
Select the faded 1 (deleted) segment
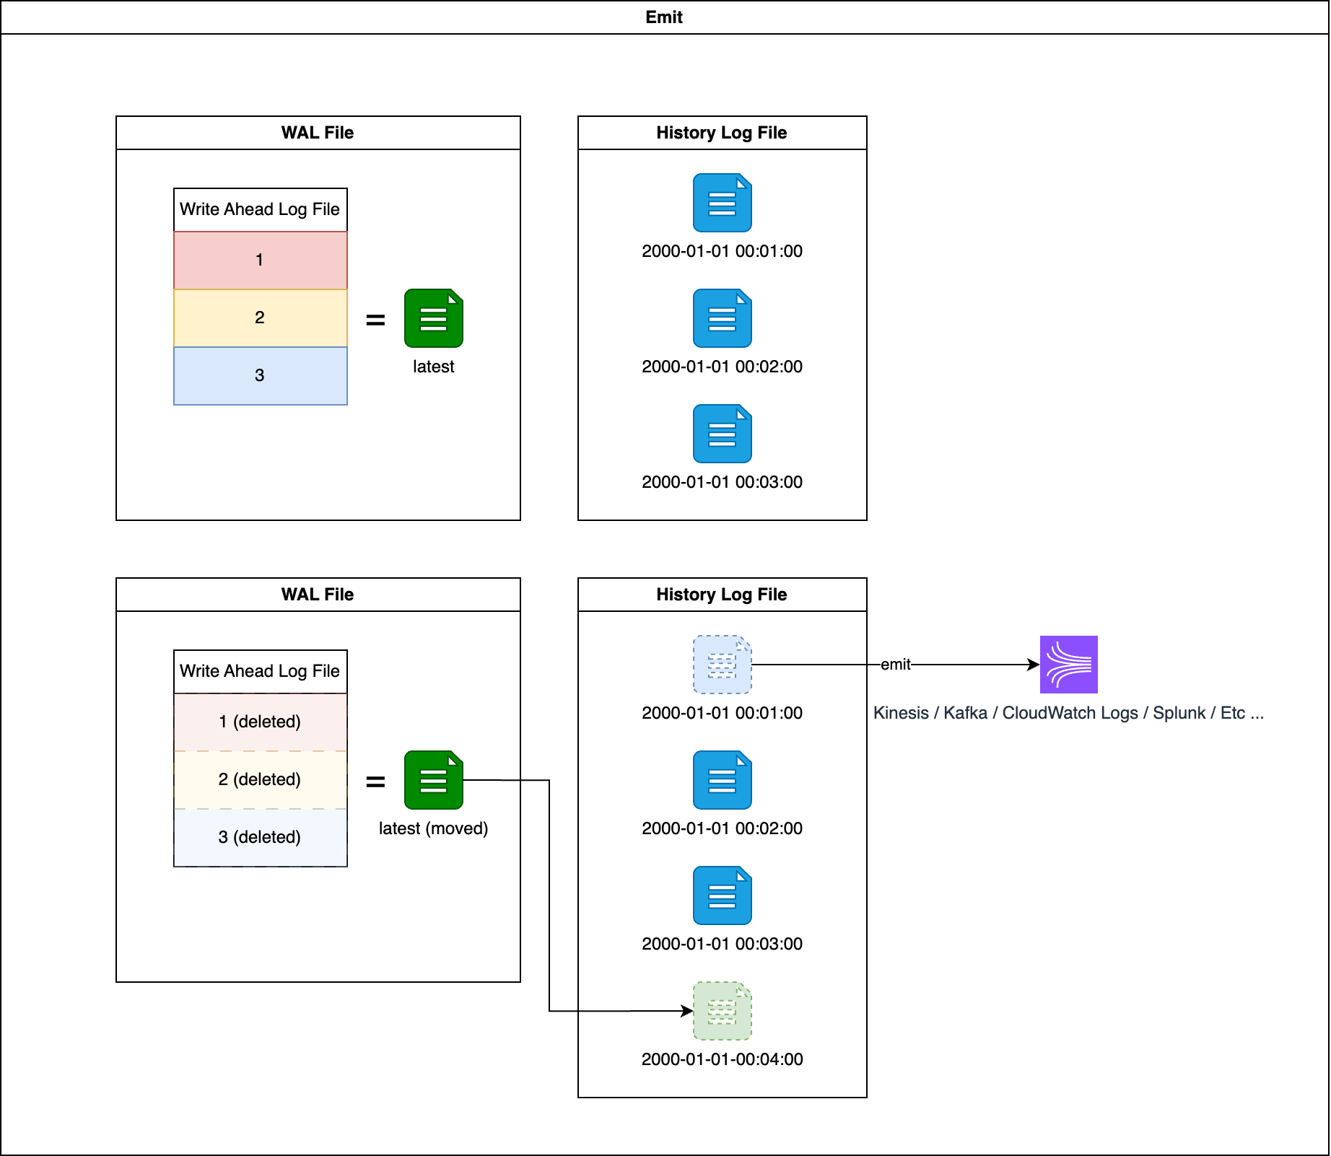click(261, 722)
